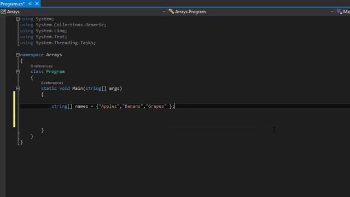
Task: Collapse the namespace Arrays block
Action: (x=17, y=55)
